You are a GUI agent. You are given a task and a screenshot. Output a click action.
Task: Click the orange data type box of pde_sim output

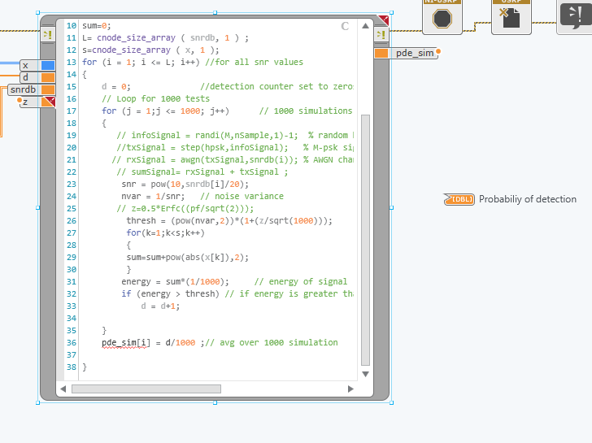[x=381, y=53]
